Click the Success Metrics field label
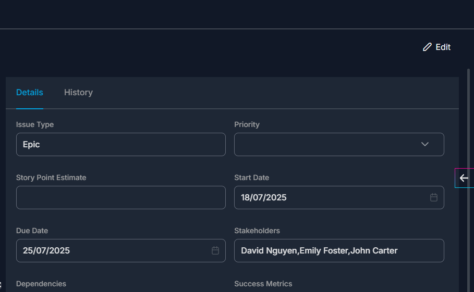This screenshot has height=292, width=474. point(263,284)
